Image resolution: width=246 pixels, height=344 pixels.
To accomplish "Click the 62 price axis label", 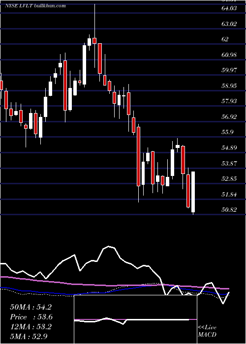I will [x=225, y=39].
